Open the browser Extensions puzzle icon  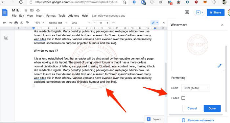click(x=214, y=2)
